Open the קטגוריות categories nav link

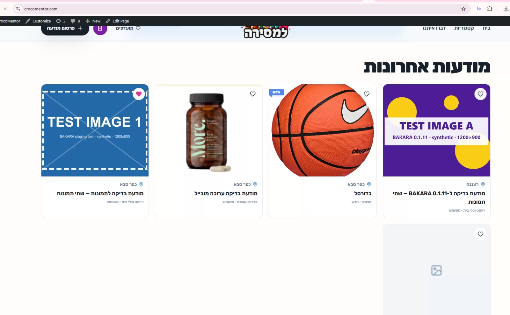pyautogui.click(x=464, y=28)
